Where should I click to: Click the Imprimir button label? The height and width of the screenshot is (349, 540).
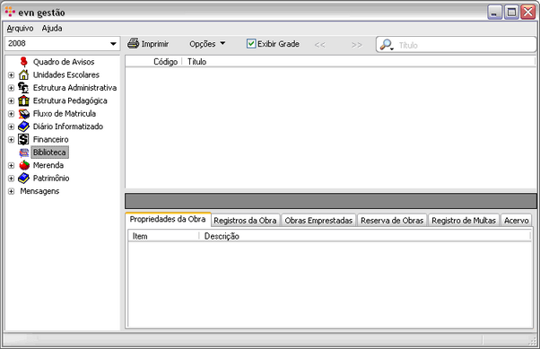[155, 44]
